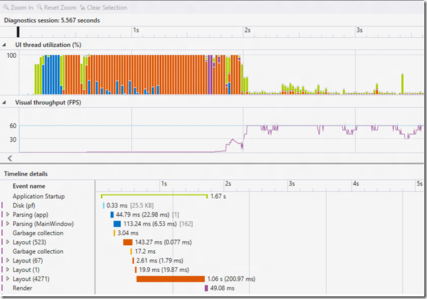Click the Clear Selection toolbar button
Screen dimensions: 427x299
click(x=103, y=7)
